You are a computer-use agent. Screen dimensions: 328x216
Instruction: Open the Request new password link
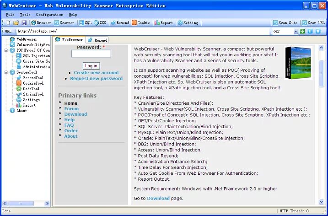point(97,79)
